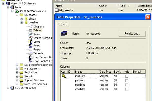Collapse the pruebas database node
The image size is (152, 101).
coord(22,23)
